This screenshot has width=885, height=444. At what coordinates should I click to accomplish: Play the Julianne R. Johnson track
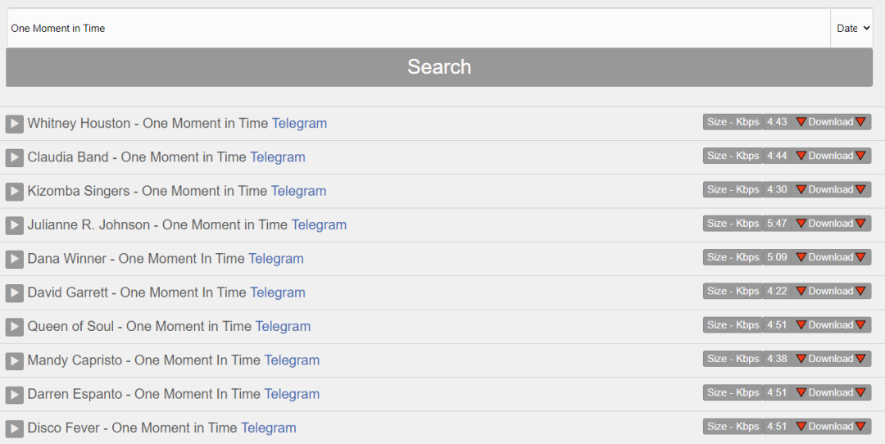[14, 225]
